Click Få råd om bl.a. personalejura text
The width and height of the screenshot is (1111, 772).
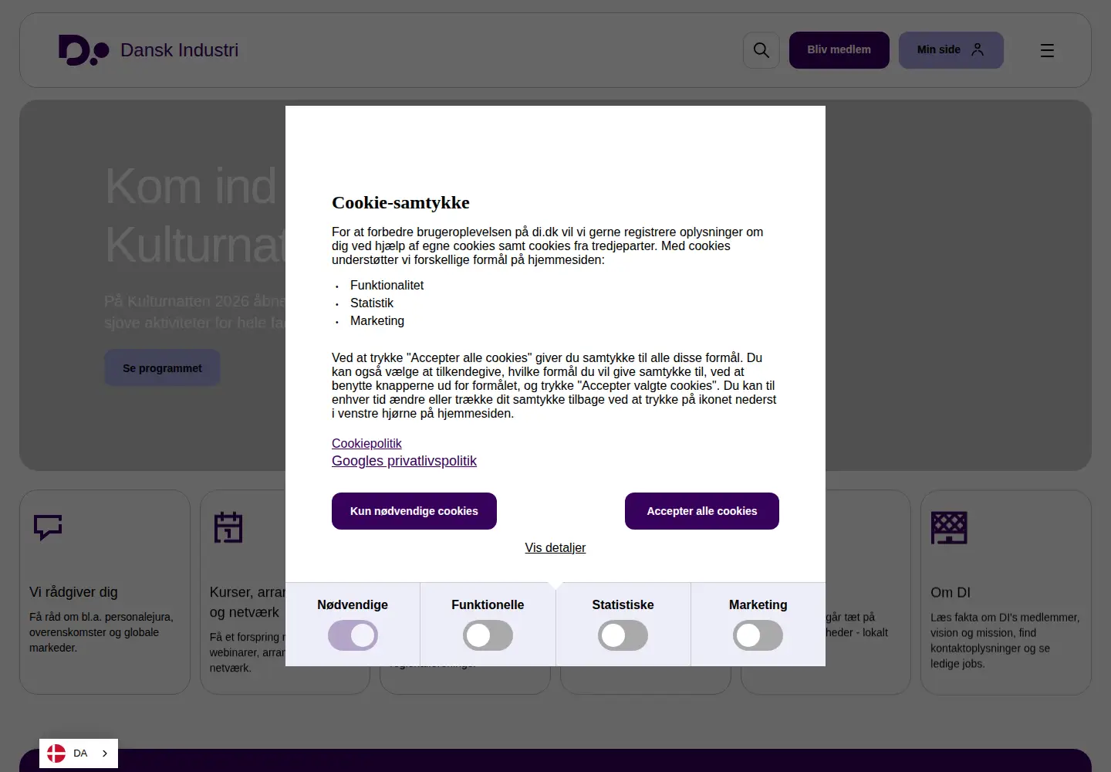coord(101,632)
